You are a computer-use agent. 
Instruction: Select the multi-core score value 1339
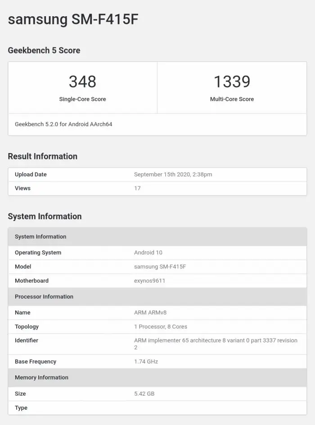click(x=232, y=81)
